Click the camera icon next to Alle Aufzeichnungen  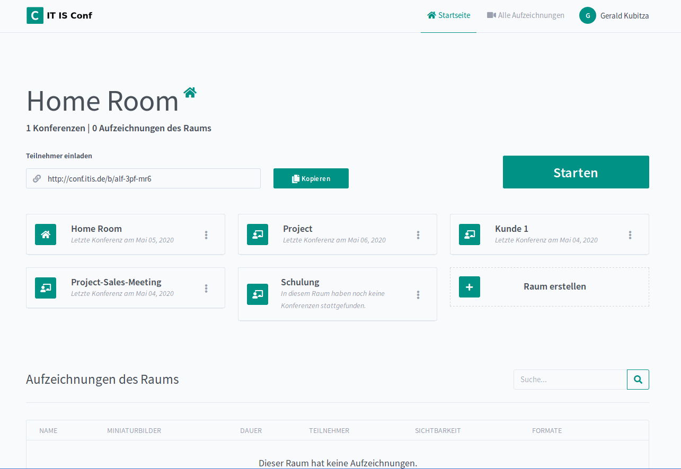tap(490, 15)
